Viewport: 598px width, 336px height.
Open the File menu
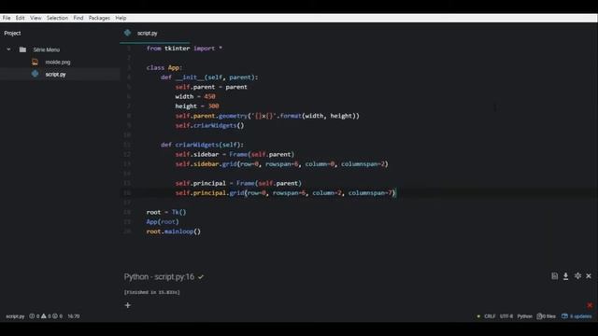coord(7,18)
